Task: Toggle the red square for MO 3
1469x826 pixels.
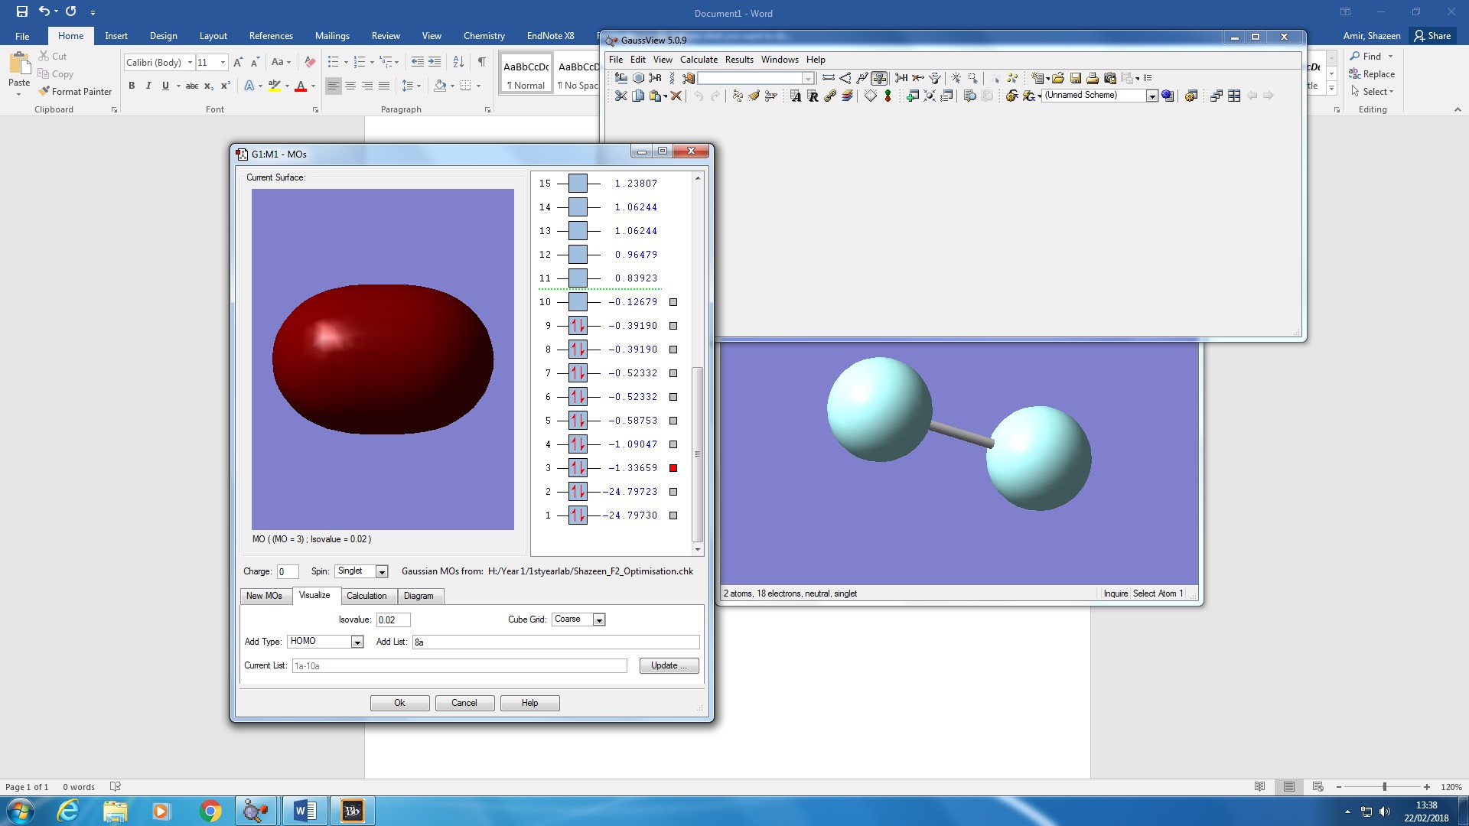Action: [x=673, y=468]
